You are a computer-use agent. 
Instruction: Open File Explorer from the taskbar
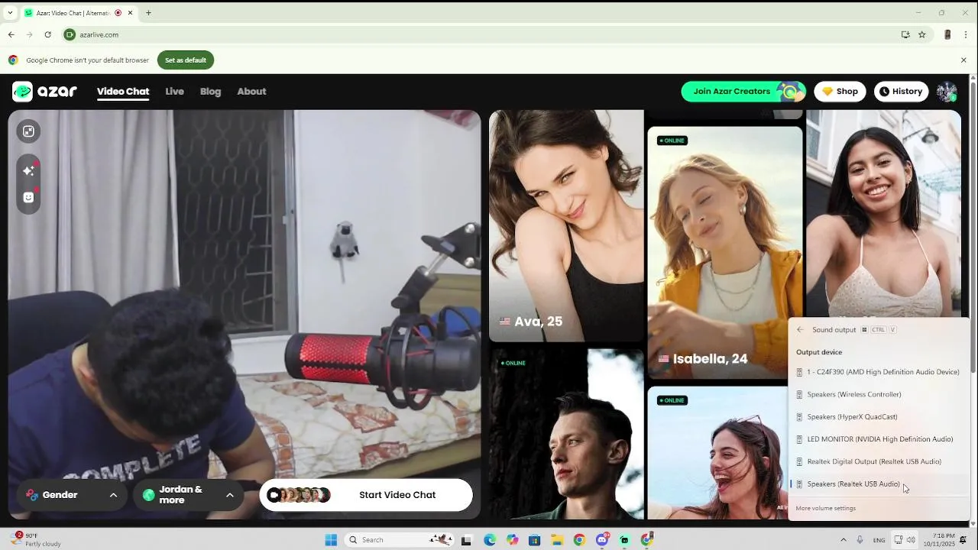tap(557, 540)
